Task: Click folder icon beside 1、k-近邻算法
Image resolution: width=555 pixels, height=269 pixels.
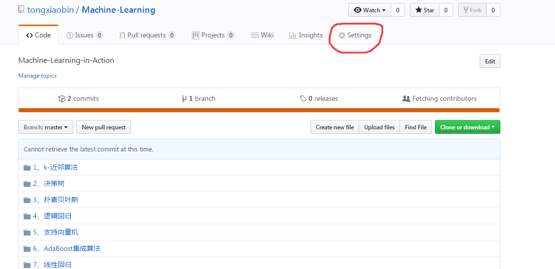Action: tap(27, 168)
